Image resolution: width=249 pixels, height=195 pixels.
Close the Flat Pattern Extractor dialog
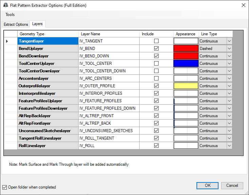[243, 5]
